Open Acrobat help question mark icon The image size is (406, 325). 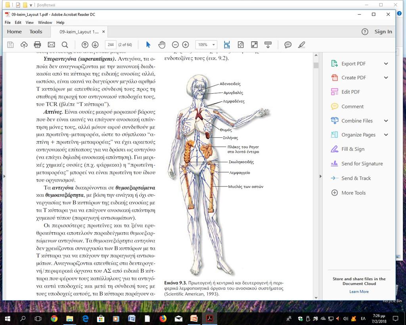[365, 32]
